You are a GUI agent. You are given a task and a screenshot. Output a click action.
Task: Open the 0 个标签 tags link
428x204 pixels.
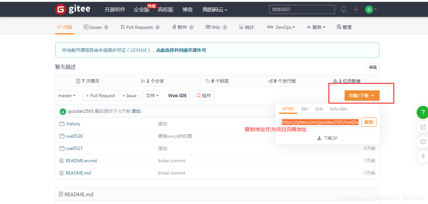click(x=217, y=81)
